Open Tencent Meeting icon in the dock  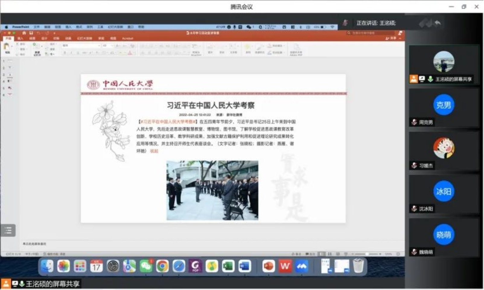tap(301, 266)
